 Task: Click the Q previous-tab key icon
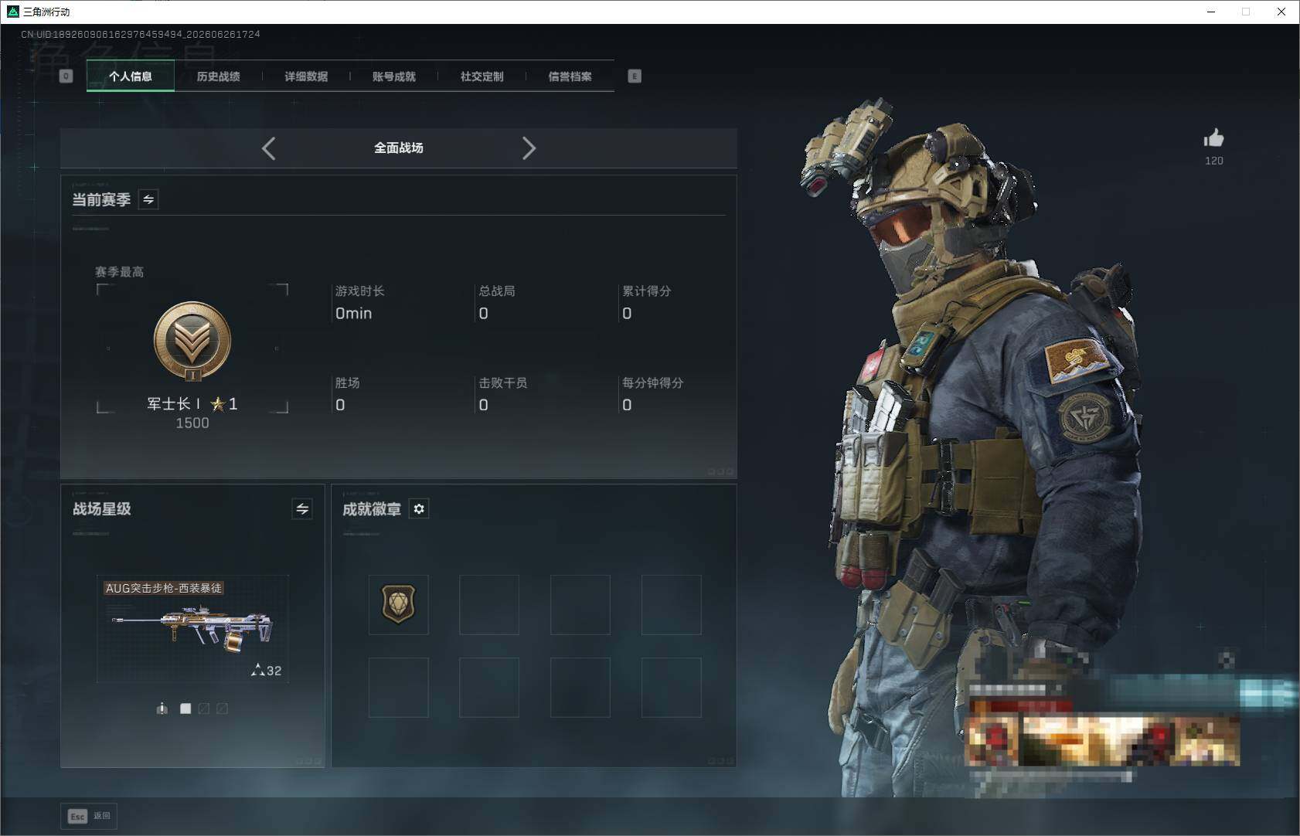(x=66, y=76)
